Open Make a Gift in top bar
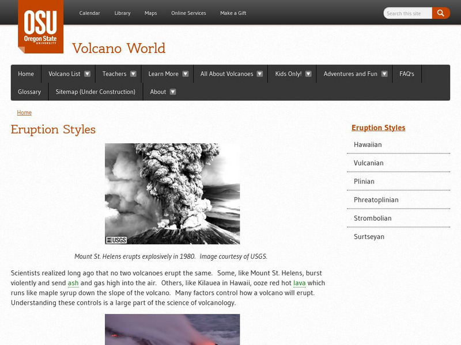 233,13
